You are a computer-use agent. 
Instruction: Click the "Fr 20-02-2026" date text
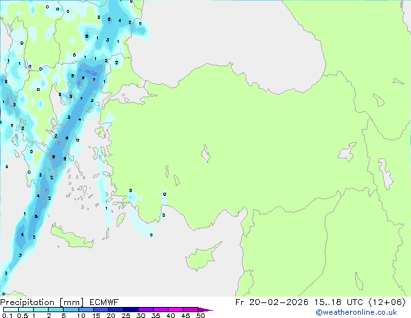(272, 302)
